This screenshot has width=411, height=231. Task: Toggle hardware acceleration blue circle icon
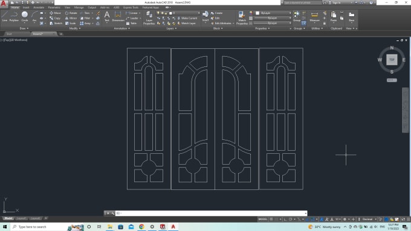(386, 219)
